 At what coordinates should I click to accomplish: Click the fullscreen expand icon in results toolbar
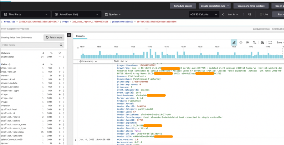(270, 43)
